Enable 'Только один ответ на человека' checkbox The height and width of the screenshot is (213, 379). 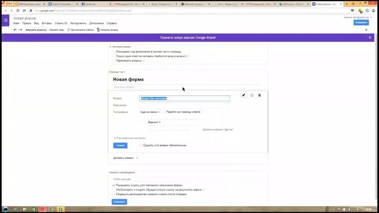[x=113, y=56]
